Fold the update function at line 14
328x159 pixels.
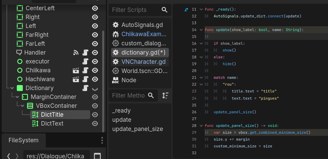coord(201,30)
